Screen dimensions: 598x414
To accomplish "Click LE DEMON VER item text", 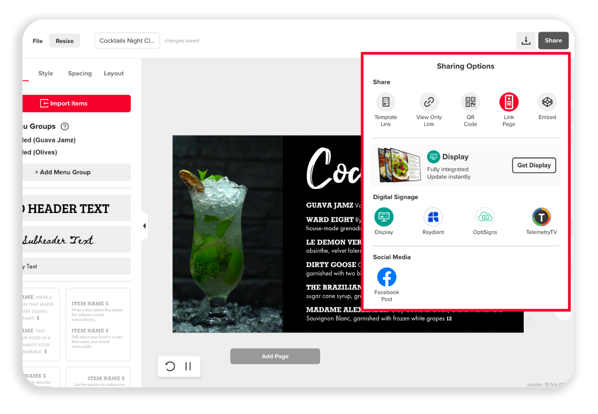I will click(x=333, y=242).
